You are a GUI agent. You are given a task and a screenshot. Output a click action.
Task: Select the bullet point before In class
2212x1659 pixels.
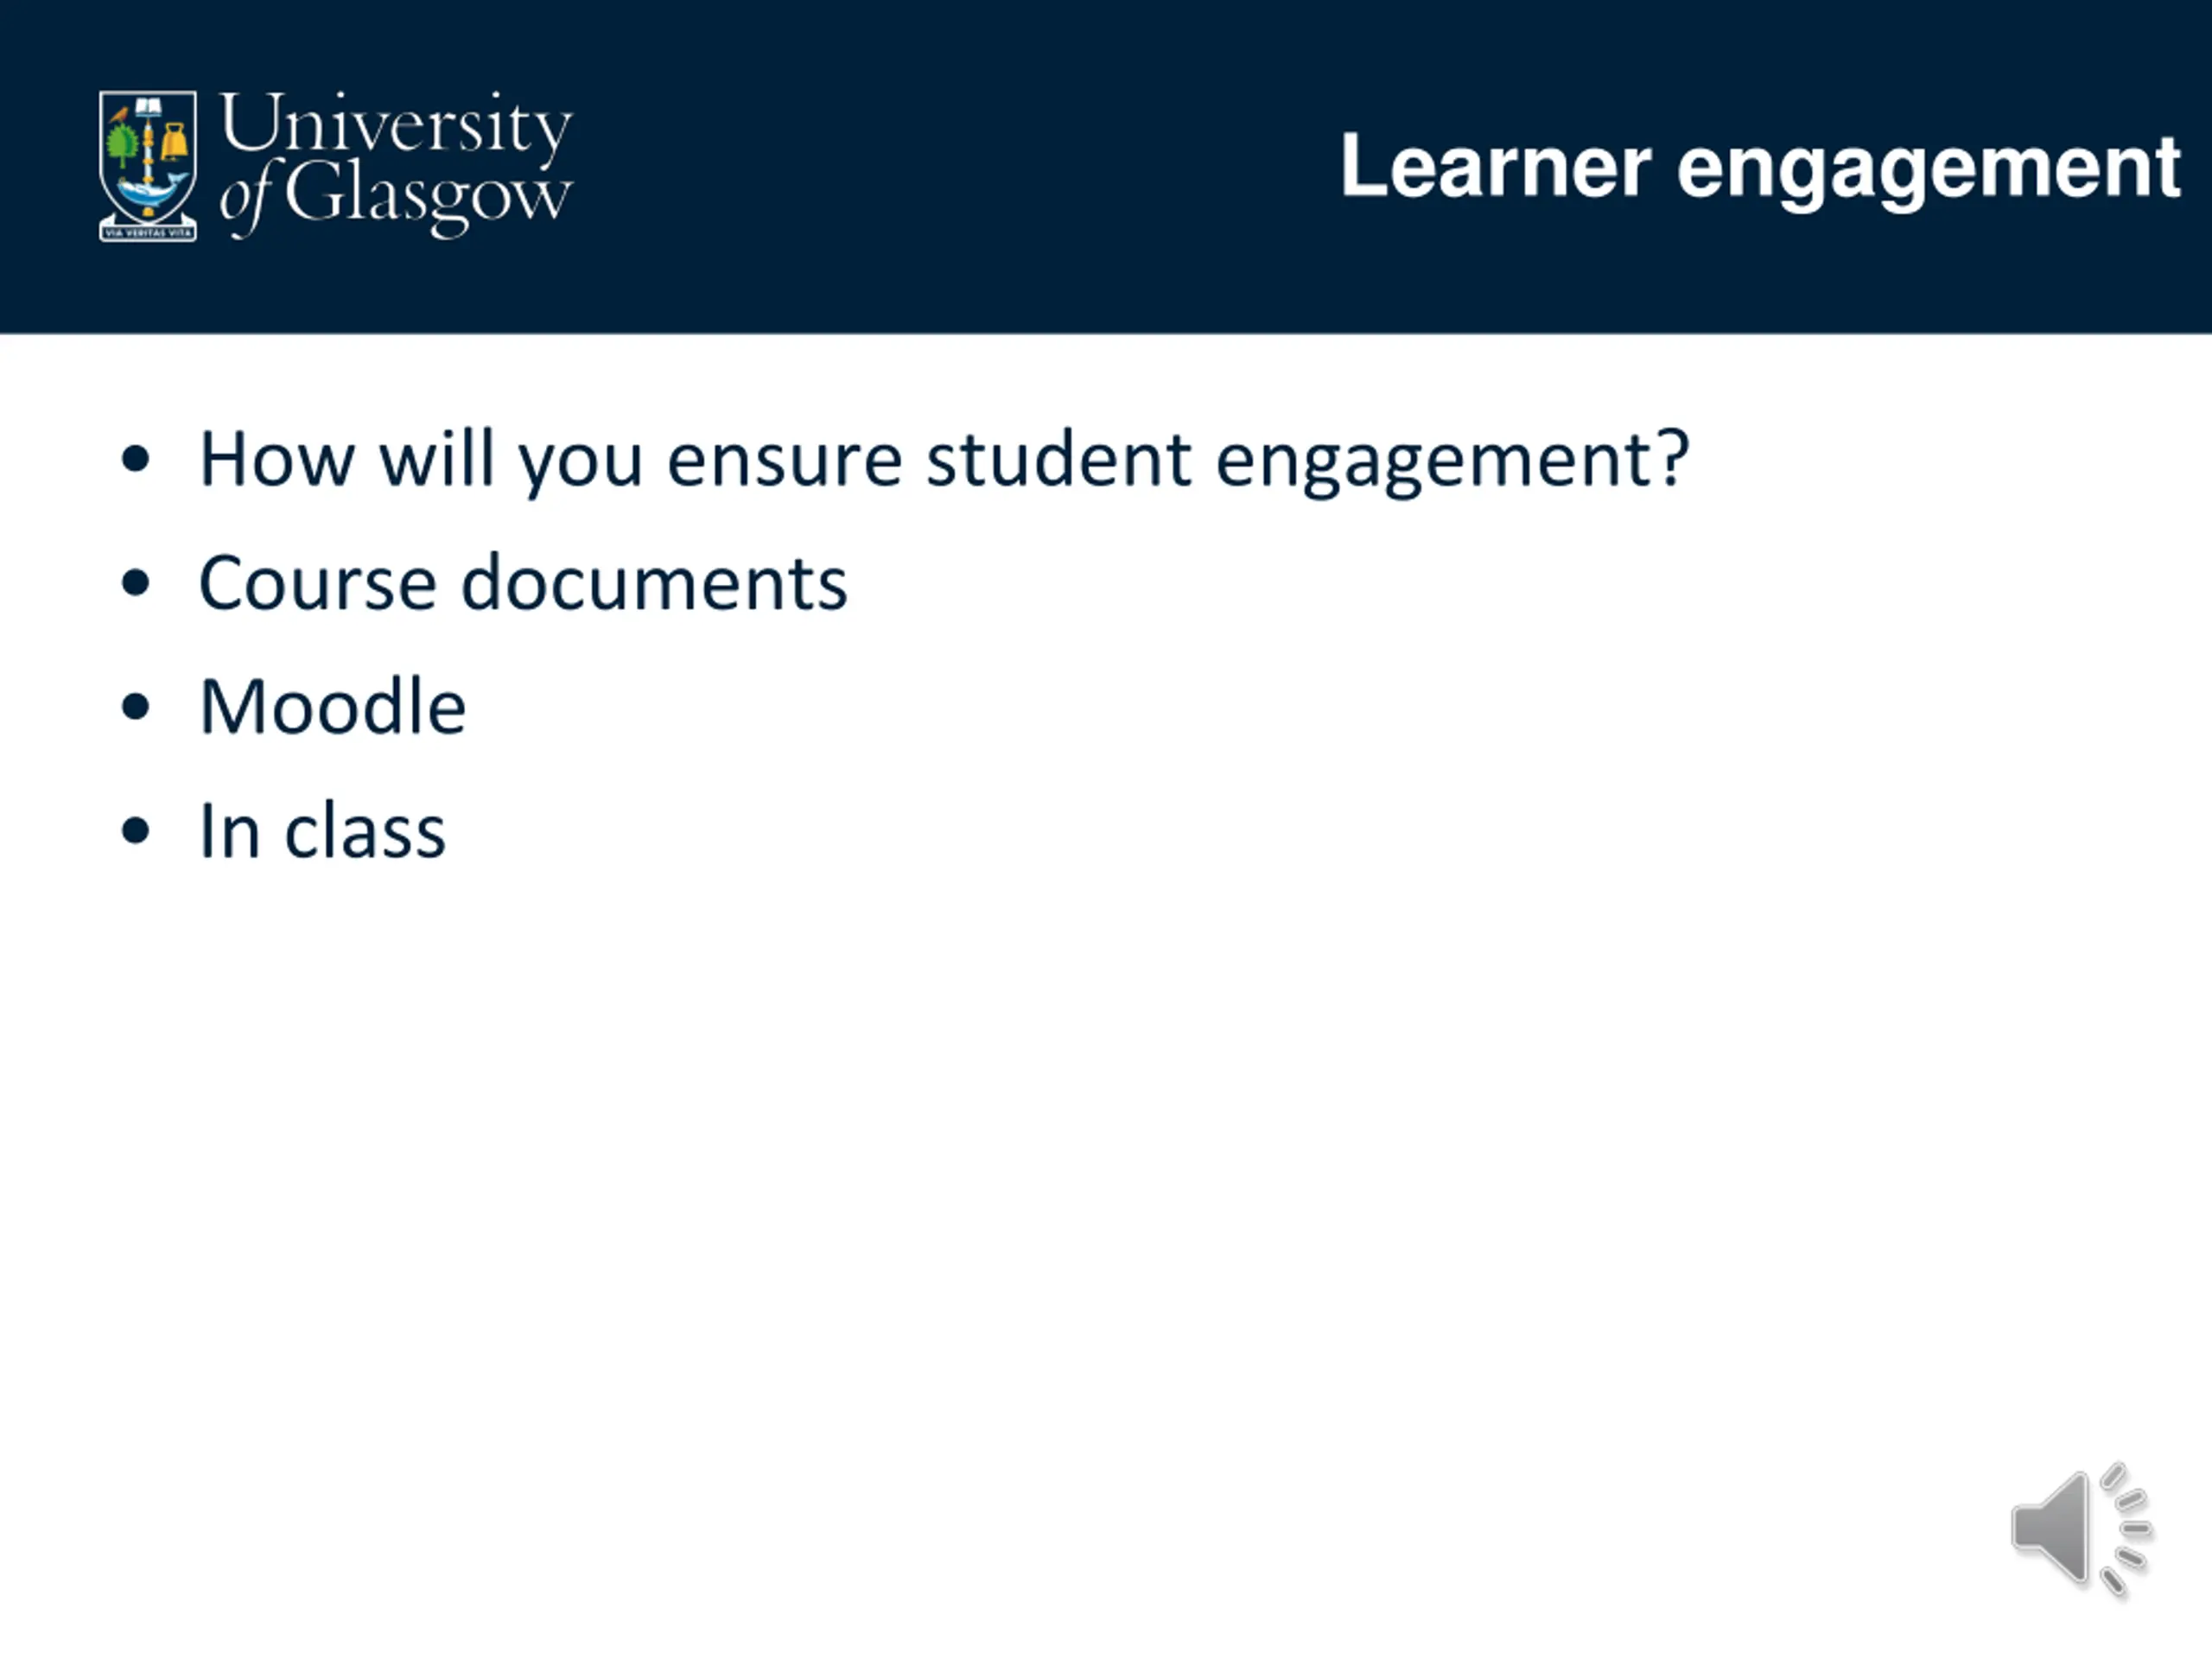pos(135,831)
